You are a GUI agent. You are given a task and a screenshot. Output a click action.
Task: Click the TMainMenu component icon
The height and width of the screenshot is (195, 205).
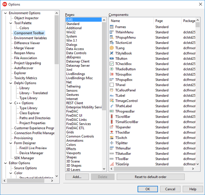pos(112,32)
